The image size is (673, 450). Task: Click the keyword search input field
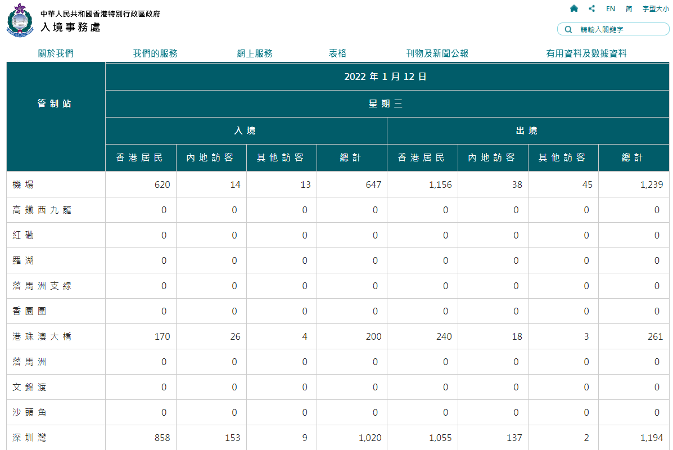(618, 29)
